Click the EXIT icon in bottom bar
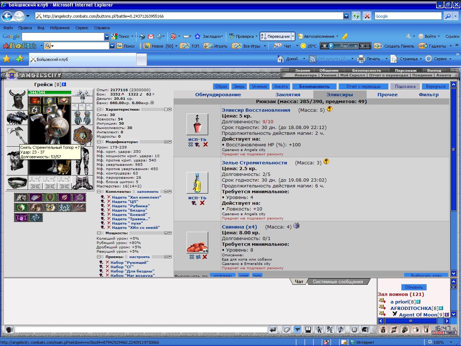This screenshot has width=461, height=346. 426,329
